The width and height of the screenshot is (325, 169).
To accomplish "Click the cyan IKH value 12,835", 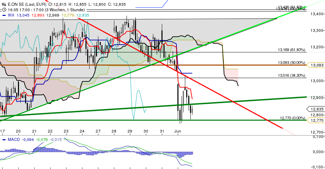I will [x=83, y=15].
